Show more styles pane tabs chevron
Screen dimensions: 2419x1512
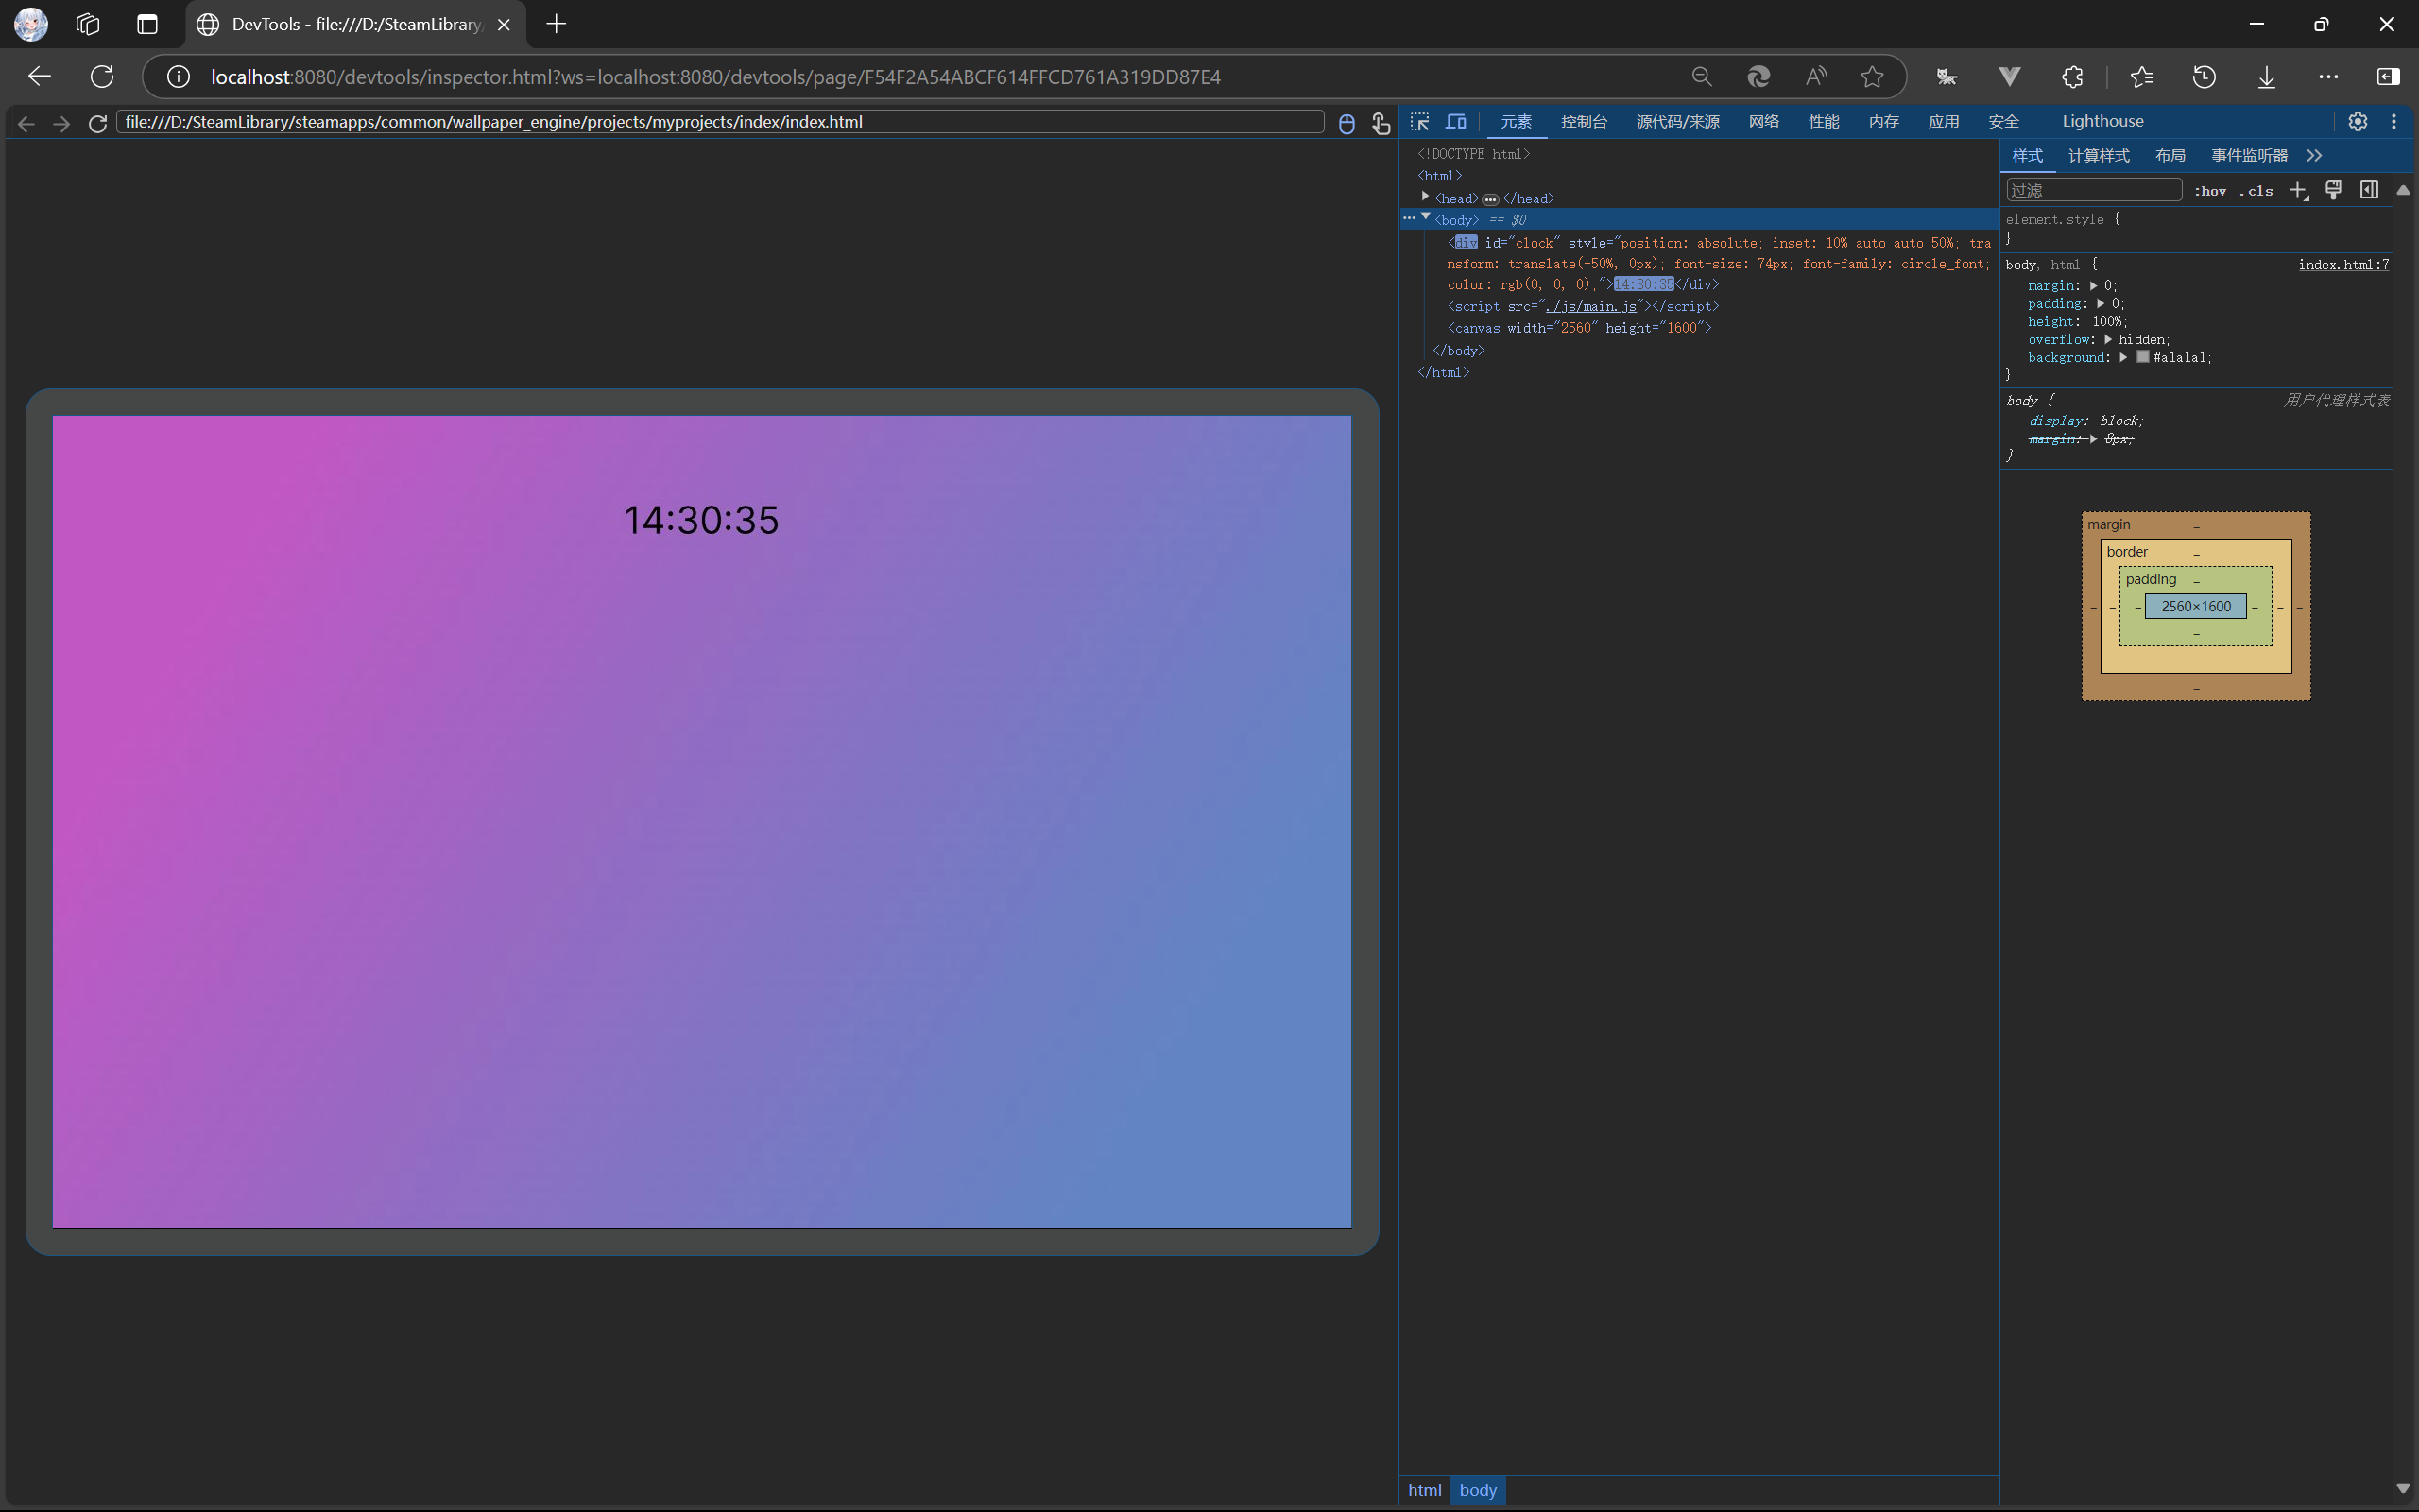[x=2314, y=156]
